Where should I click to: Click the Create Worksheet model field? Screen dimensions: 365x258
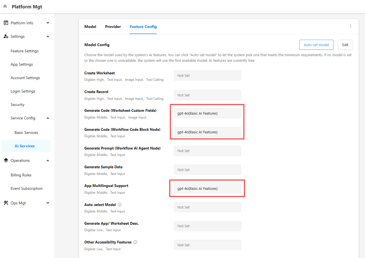[x=207, y=75]
